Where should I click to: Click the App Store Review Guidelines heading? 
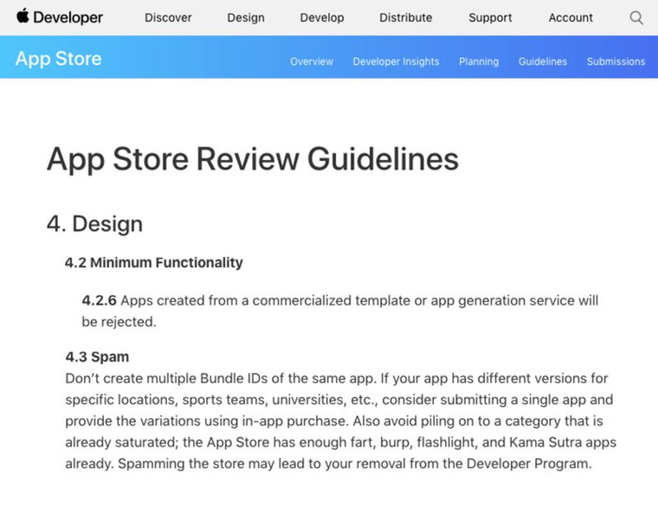click(253, 159)
